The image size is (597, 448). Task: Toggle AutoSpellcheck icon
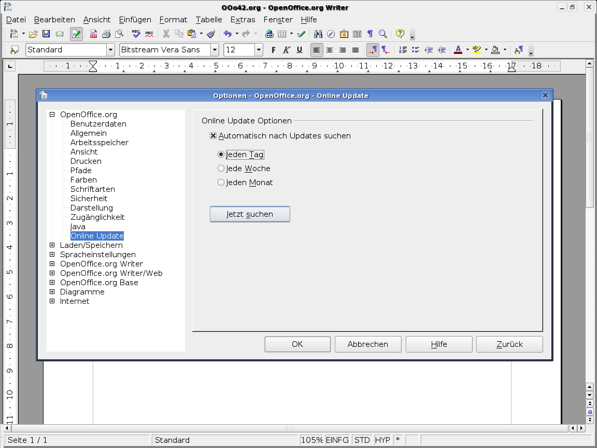149,34
